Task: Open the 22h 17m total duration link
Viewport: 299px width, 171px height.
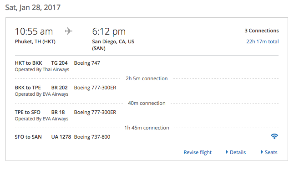Action: click(x=263, y=41)
